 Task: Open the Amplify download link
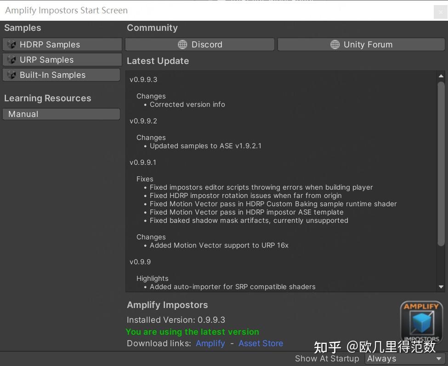[210, 343]
